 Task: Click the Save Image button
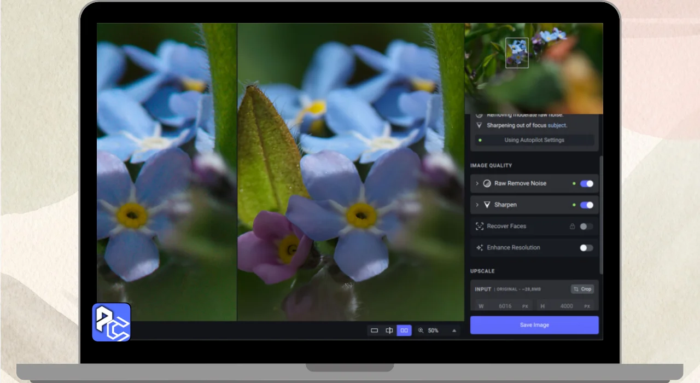[534, 325]
